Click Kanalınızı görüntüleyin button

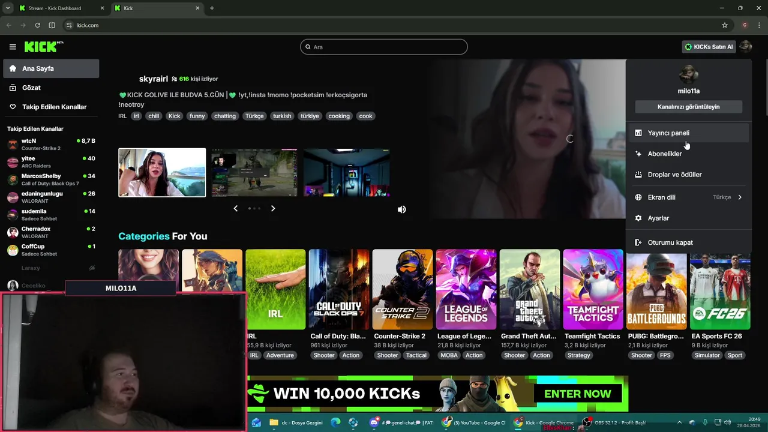pos(689,107)
